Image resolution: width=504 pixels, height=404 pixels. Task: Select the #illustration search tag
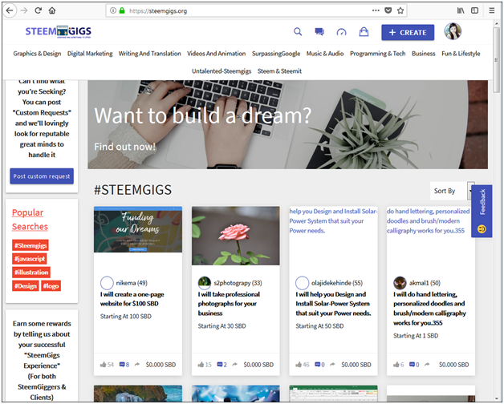pos(31,273)
